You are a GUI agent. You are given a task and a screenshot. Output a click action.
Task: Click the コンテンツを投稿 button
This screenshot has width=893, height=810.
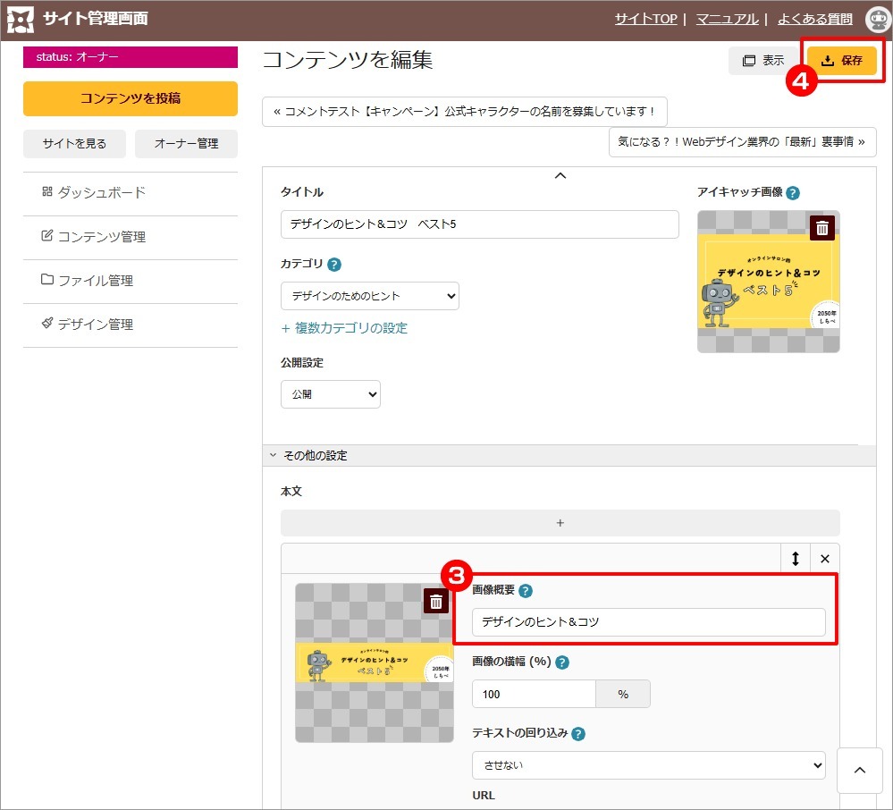point(131,98)
